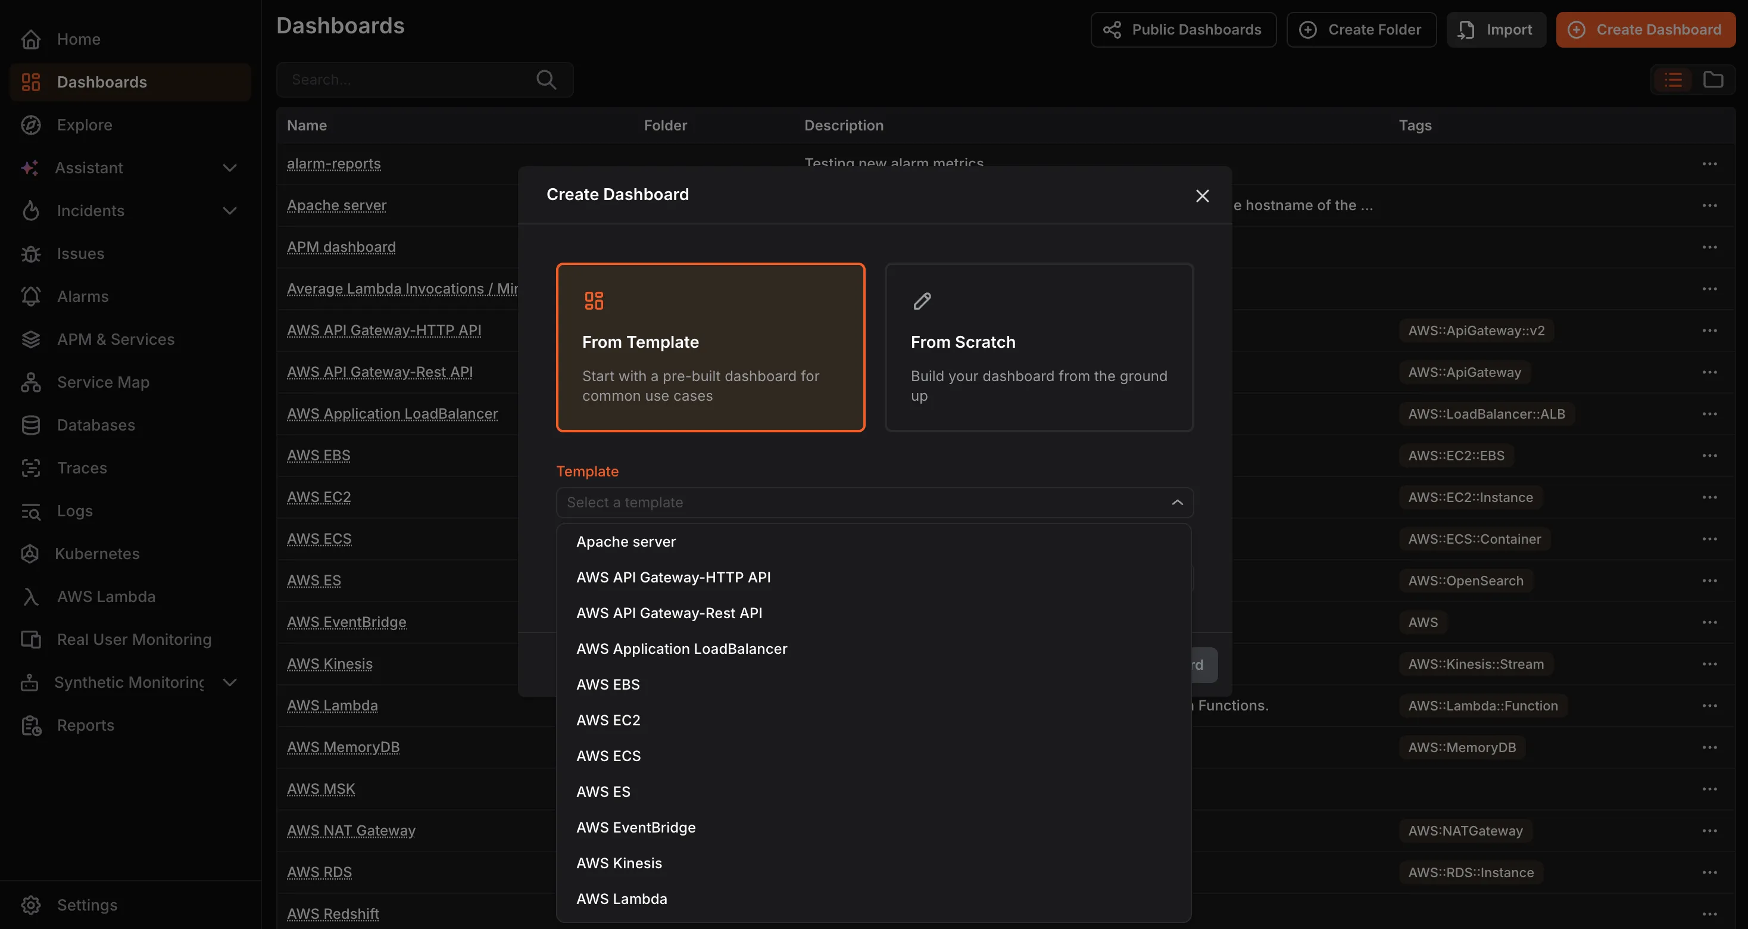Screen dimensions: 1748x929
Task: Click the APM & Services layers icon
Action: point(31,339)
